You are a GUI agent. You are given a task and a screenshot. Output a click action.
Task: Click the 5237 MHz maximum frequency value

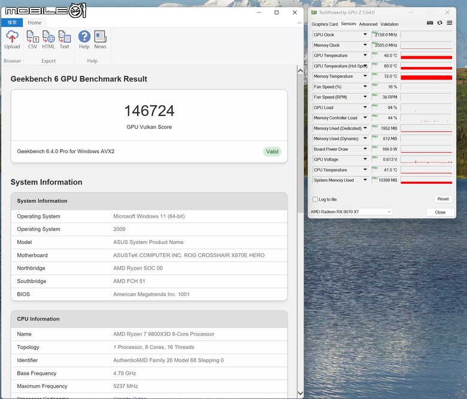pos(125,386)
